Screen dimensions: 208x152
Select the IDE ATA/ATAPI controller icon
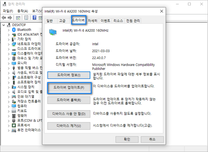[14, 35]
